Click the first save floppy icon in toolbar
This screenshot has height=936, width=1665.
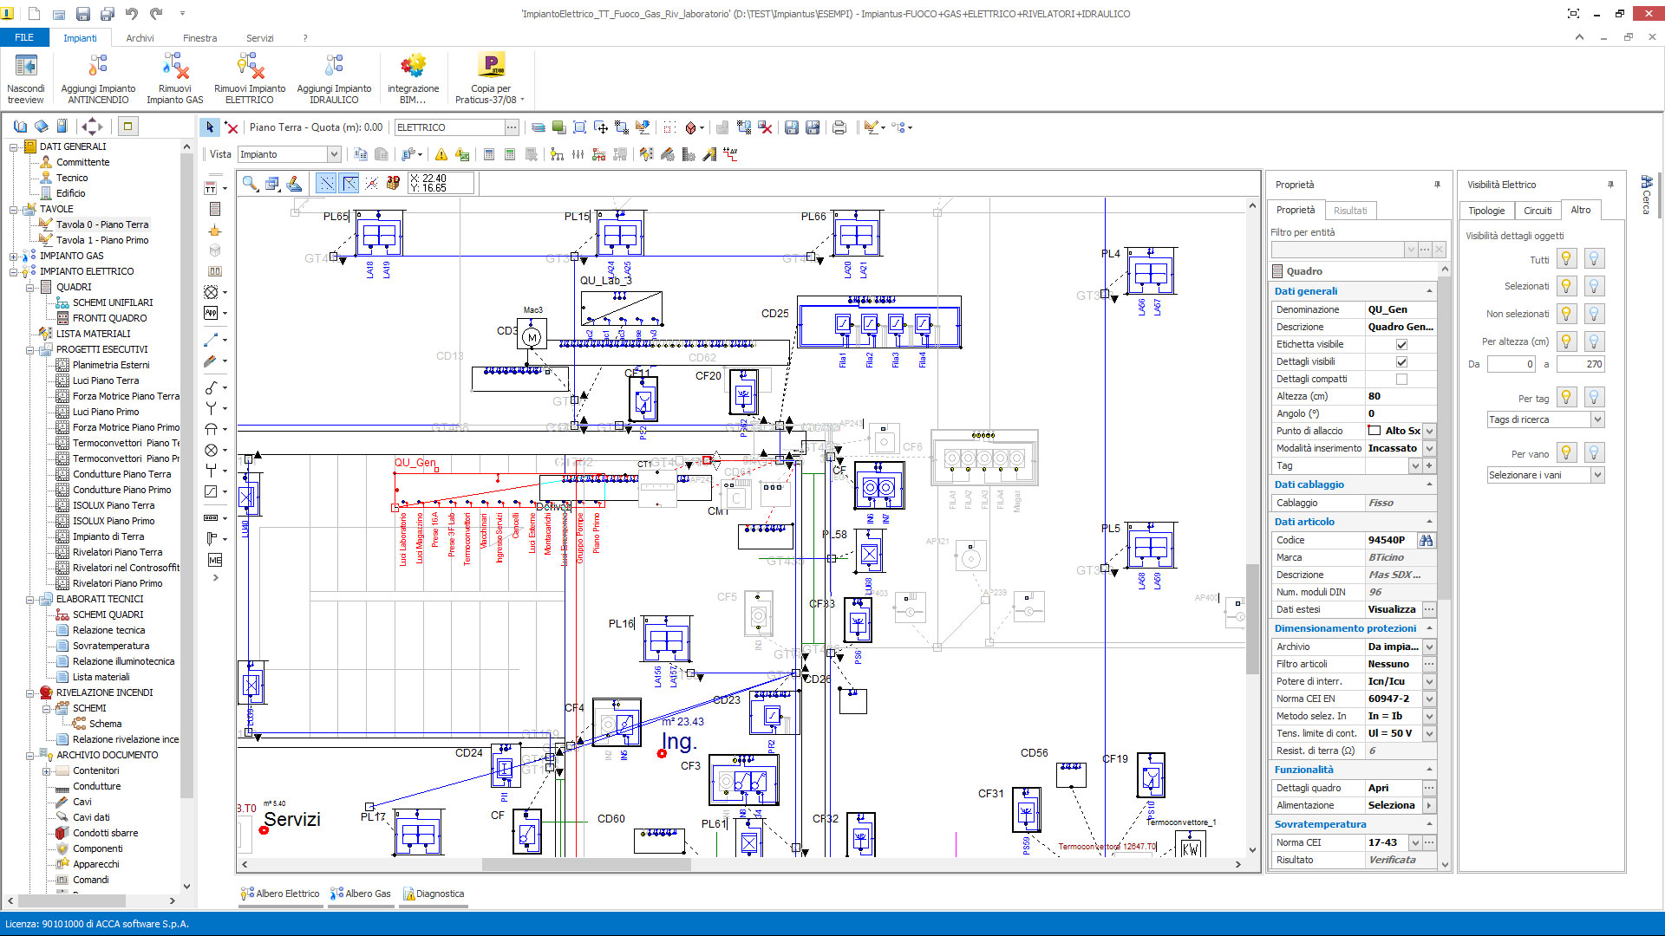tap(792, 127)
